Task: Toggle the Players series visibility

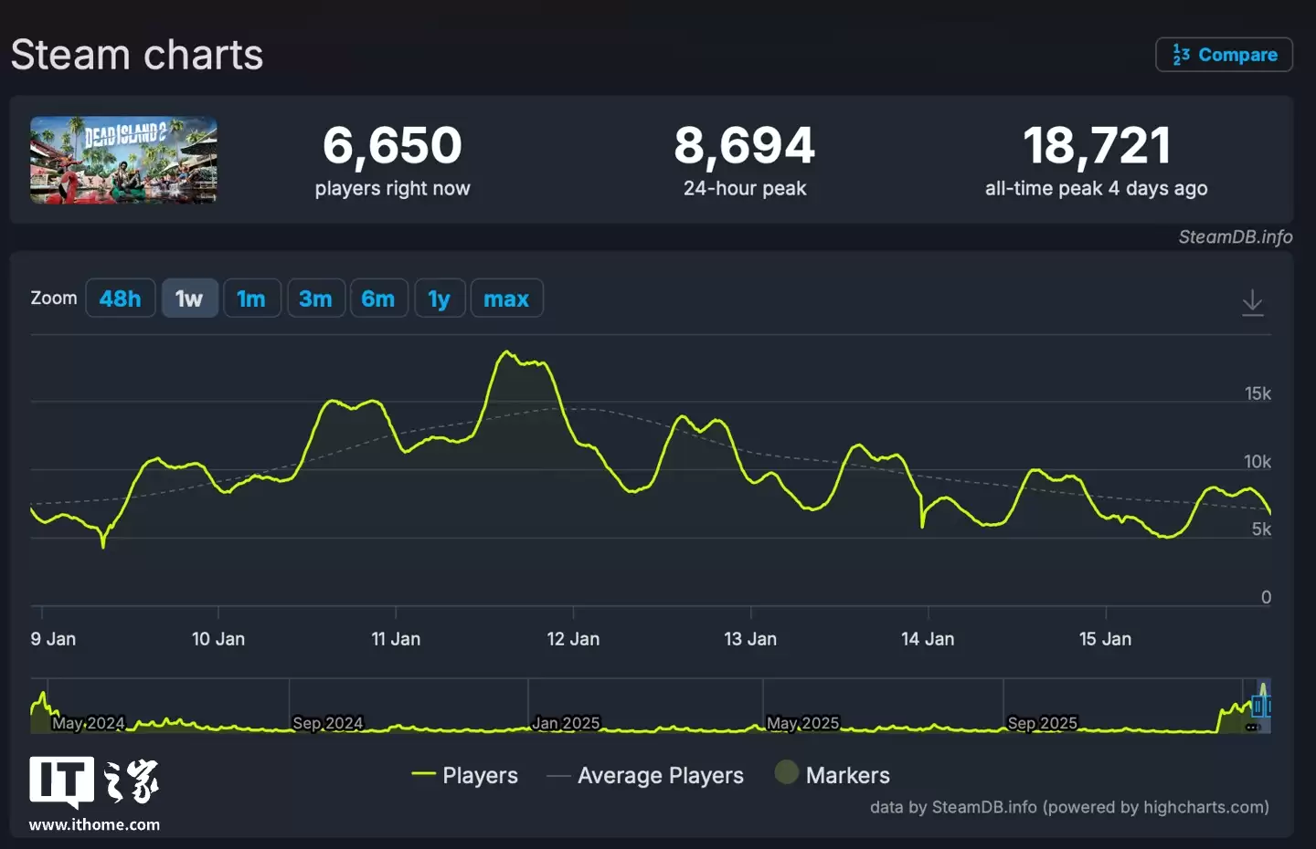Action: click(480, 774)
